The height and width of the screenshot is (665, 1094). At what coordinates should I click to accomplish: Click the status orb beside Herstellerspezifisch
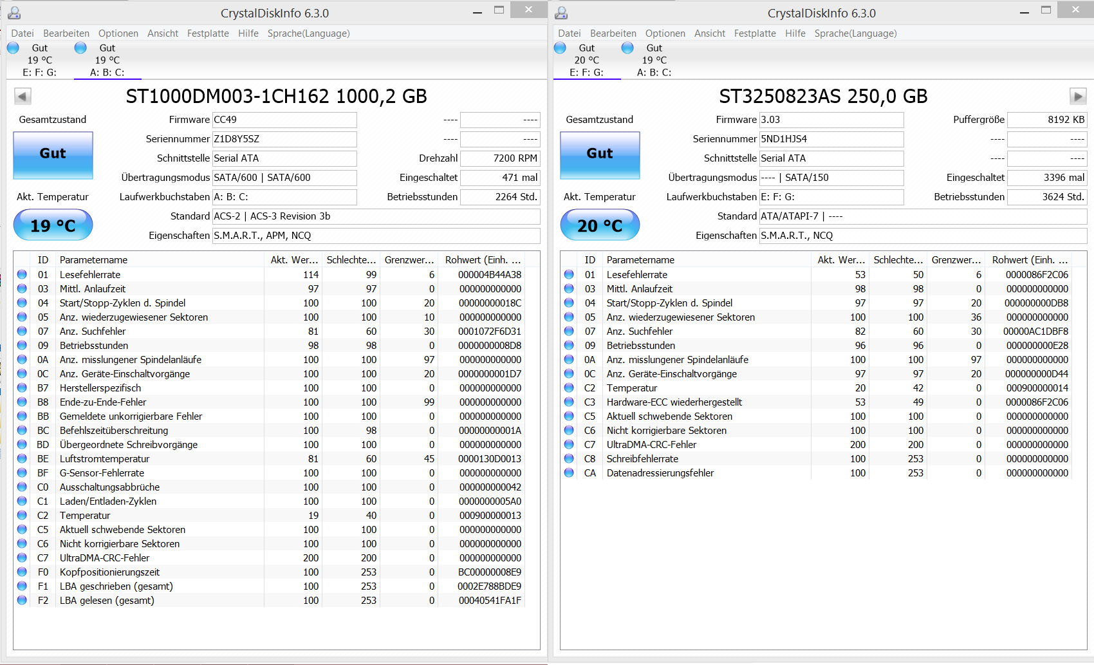point(22,388)
